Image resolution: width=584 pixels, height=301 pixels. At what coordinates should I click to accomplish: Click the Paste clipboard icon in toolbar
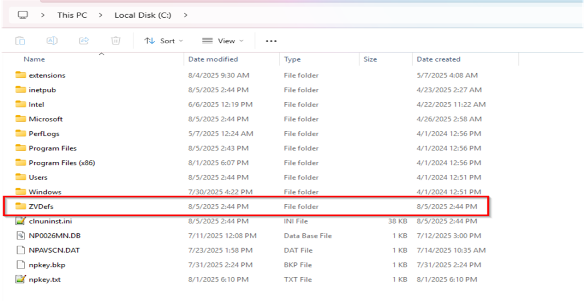pyautogui.click(x=20, y=40)
